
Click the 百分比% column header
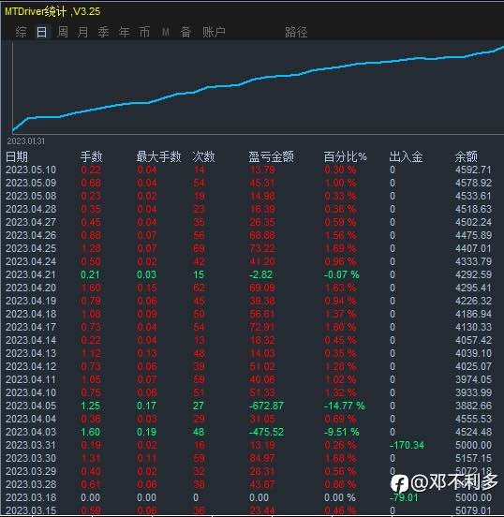pyautogui.click(x=345, y=156)
